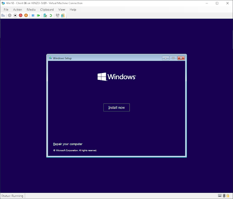Click the lock icon in the status bar
233x199 pixels.
pos(228,196)
